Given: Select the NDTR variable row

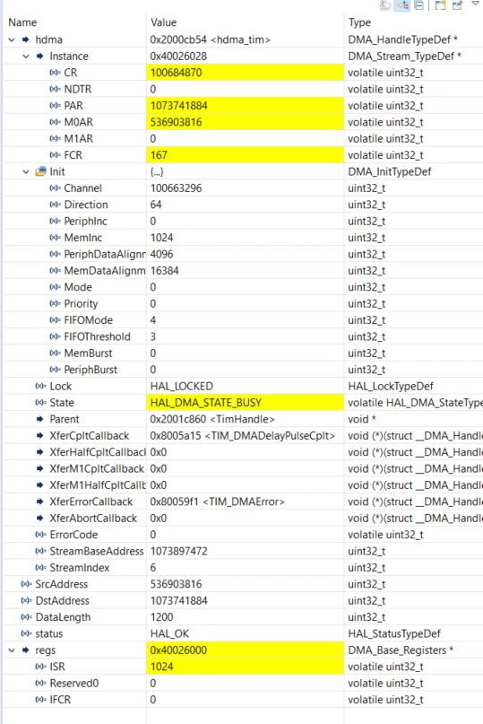Looking at the screenshot, I should (243, 89).
